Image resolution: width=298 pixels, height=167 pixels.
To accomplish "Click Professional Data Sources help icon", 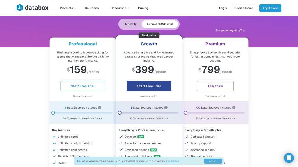I will pyautogui.click(x=100, y=107).
